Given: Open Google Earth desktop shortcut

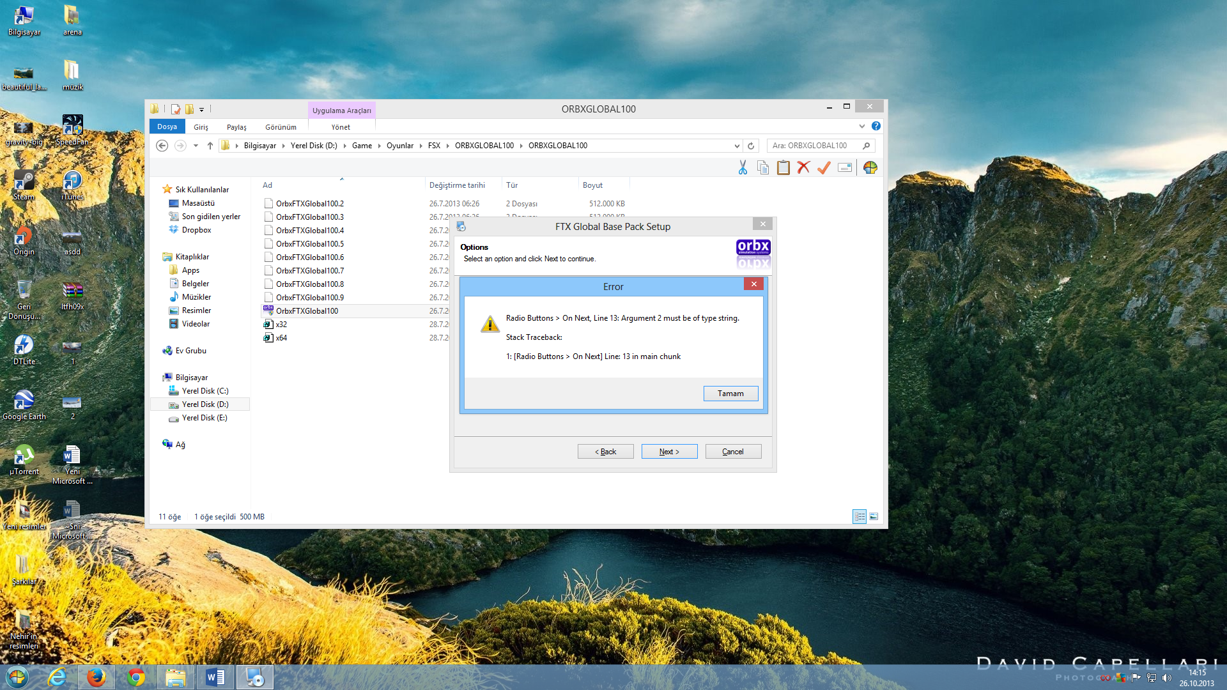Looking at the screenshot, I should (x=24, y=405).
